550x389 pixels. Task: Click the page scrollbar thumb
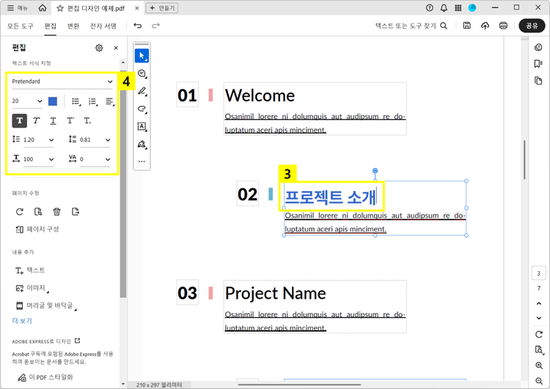tap(524, 160)
